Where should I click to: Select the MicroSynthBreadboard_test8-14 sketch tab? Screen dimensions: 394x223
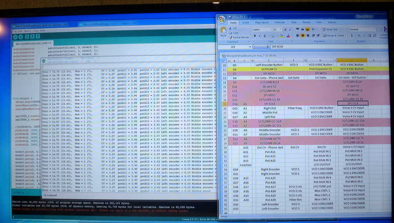point(33,44)
